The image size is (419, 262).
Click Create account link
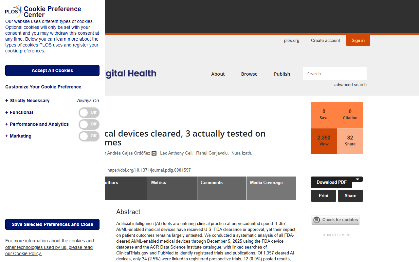point(325,41)
